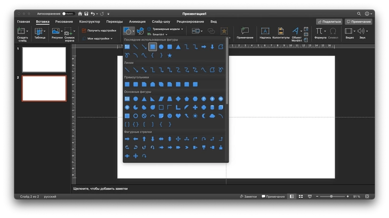Pick the trapezoid basic shape

[169, 99]
